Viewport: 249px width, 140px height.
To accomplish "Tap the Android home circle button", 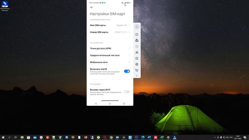I will tap(110, 104).
